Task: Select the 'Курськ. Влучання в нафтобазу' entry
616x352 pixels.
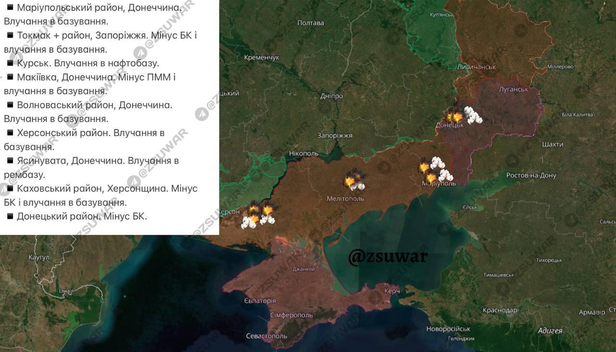Action: click(x=83, y=63)
